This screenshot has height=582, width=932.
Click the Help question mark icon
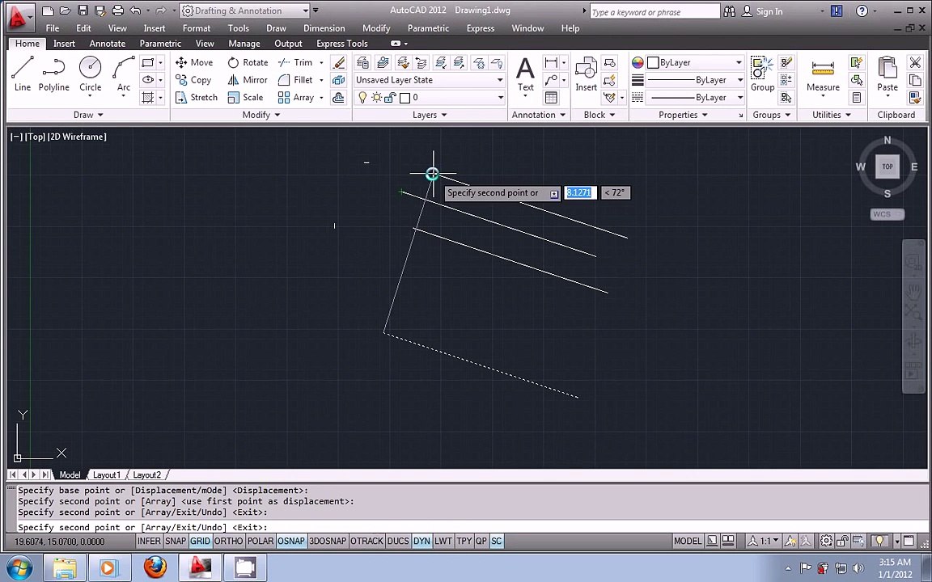862,11
